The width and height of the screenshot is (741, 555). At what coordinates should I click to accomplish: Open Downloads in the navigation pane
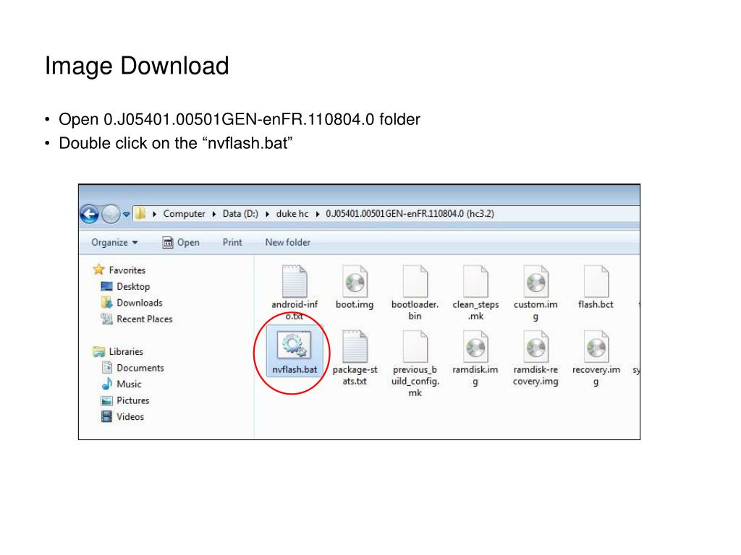(x=140, y=303)
